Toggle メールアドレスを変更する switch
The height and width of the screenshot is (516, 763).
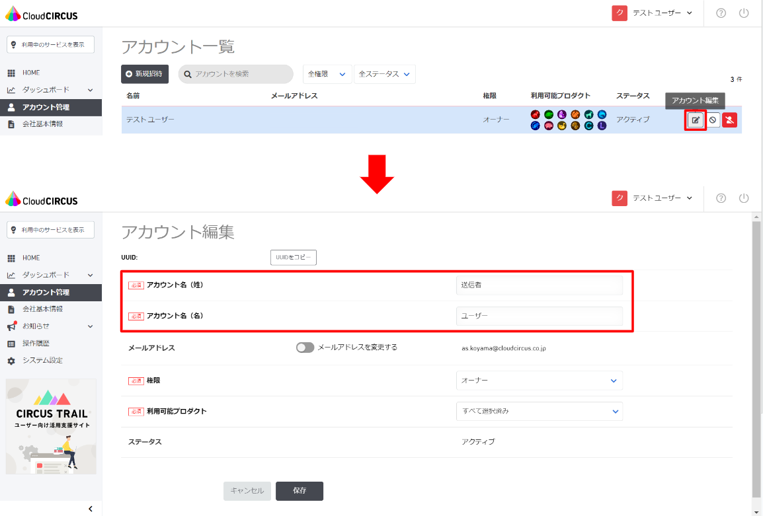click(x=305, y=348)
